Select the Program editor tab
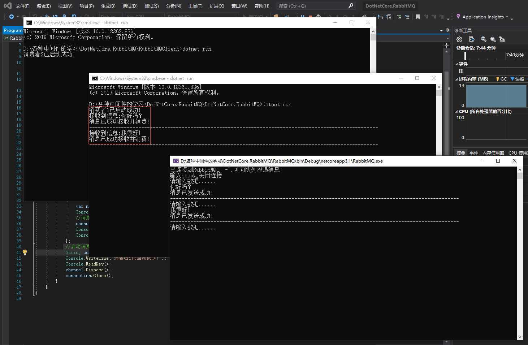Viewport: 528px width, 345px height. coord(13,30)
